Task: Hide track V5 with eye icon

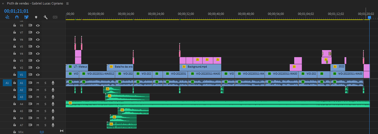Action: (38, 46)
